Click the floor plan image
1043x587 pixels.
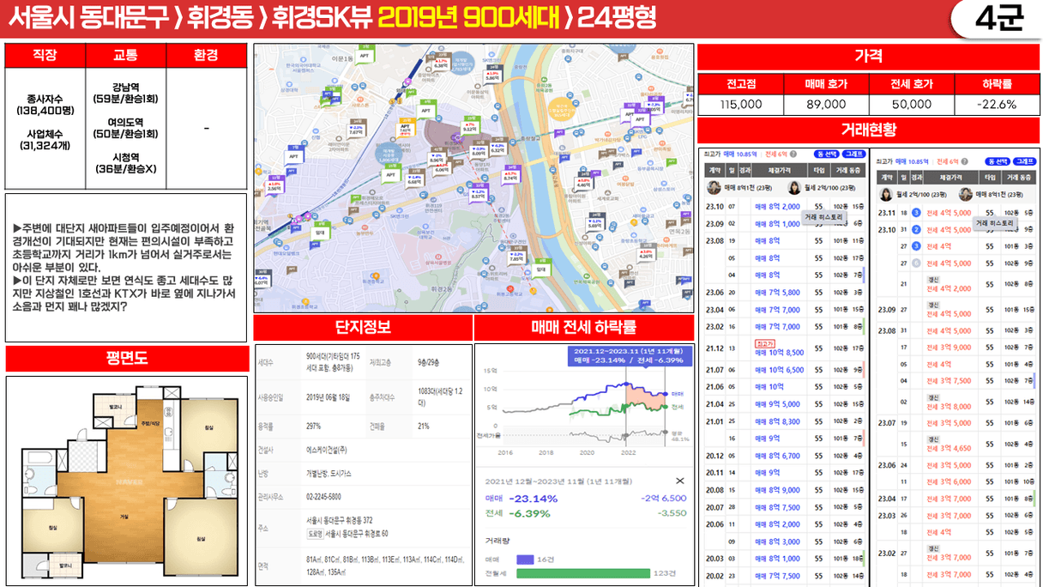(127, 481)
